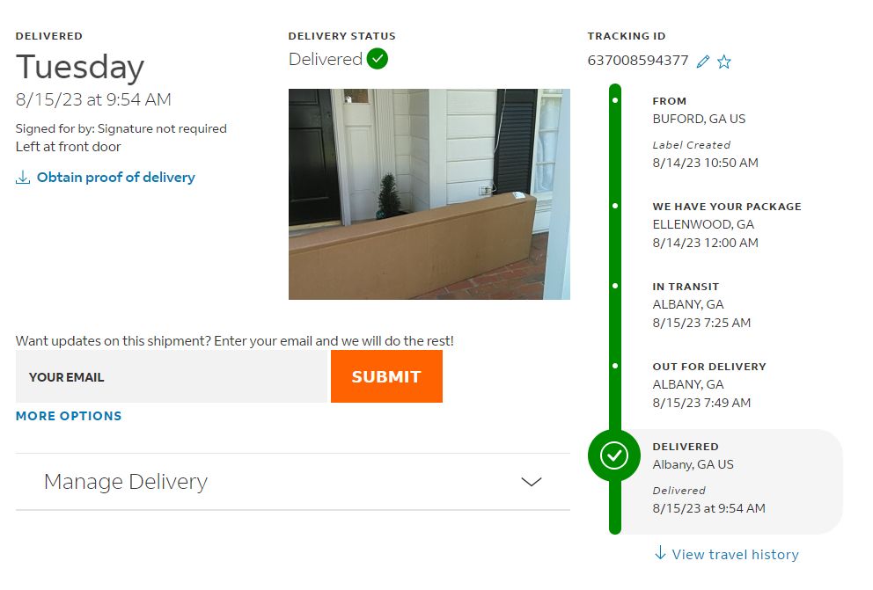
Task: Expand the Manage Delivery chevron
Action: [x=532, y=482]
